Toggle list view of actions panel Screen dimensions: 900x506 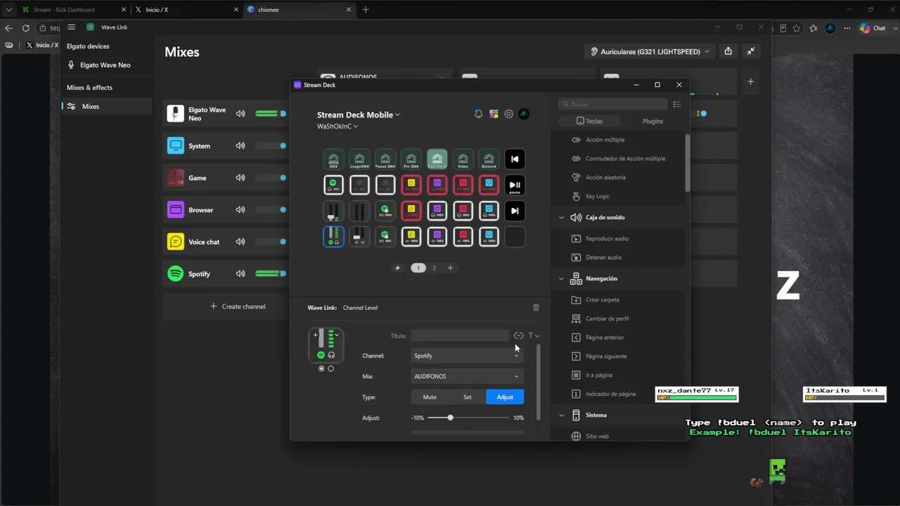click(x=677, y=104)
